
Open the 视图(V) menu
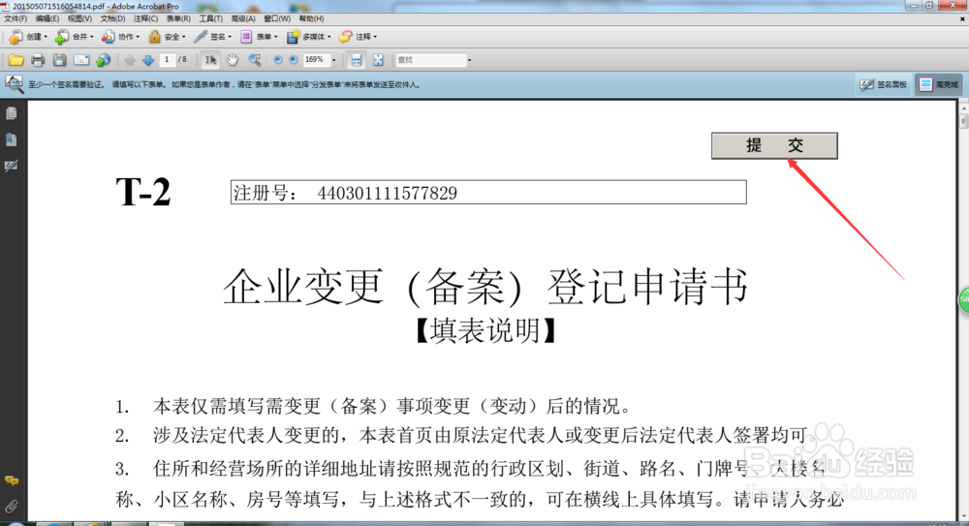[79, 19]
